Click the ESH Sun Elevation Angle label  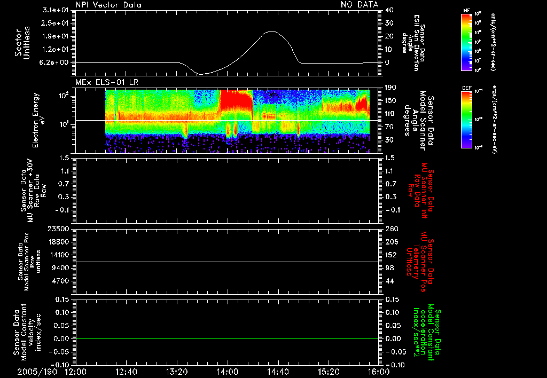coord(413,43)
